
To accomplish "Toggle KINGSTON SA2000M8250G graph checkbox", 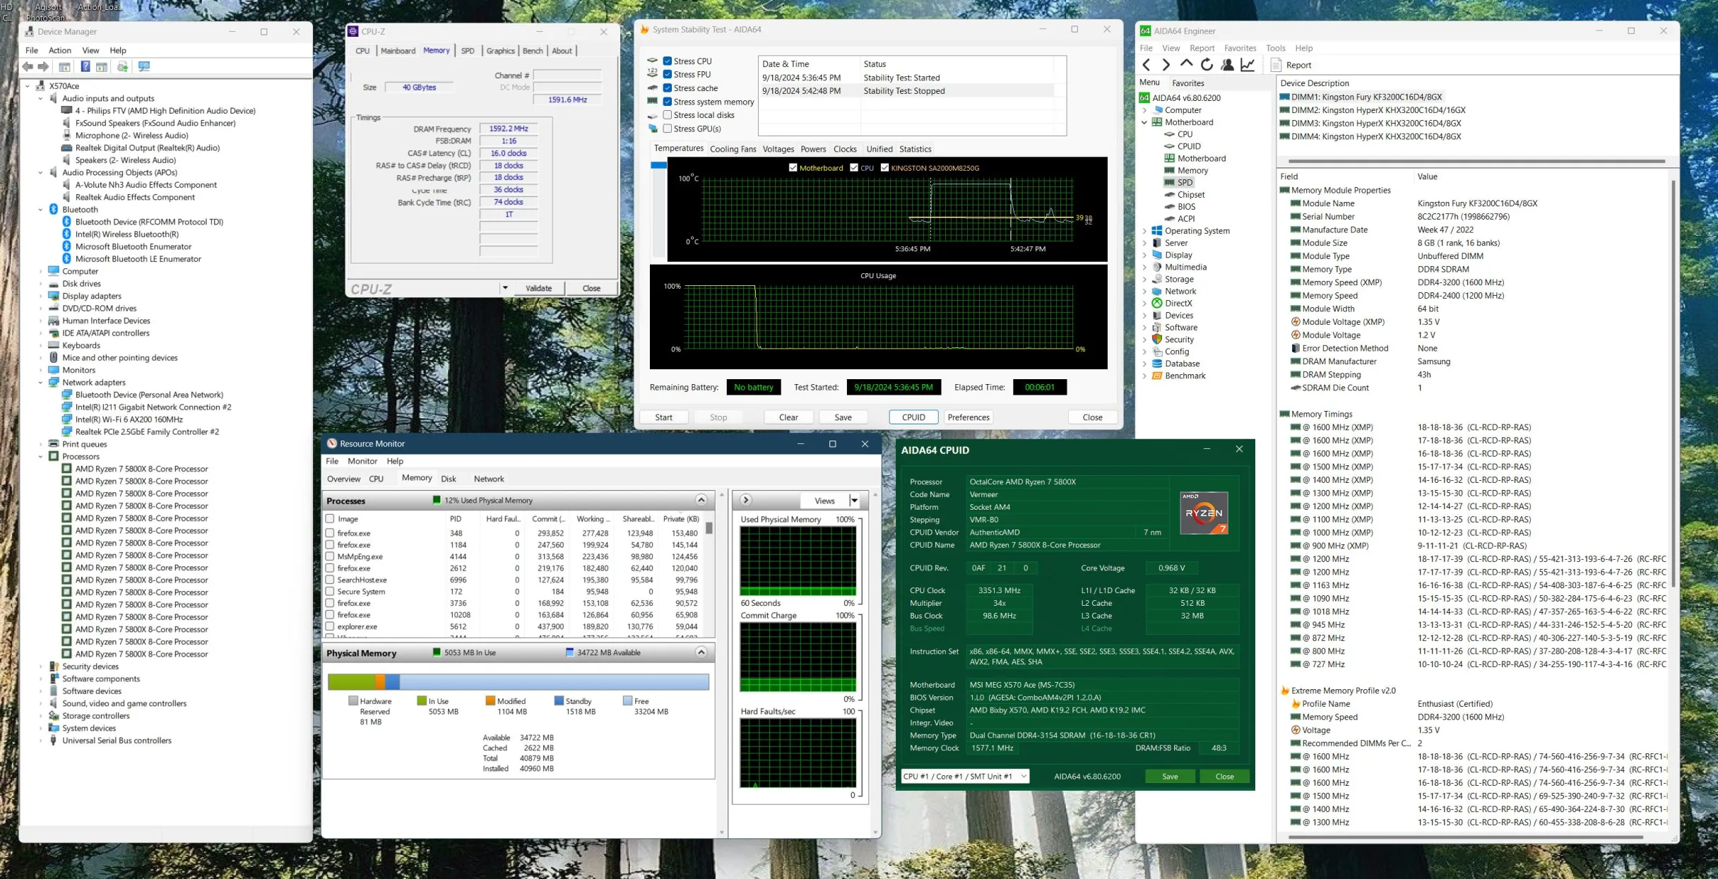I will click(x=884, y=167).
